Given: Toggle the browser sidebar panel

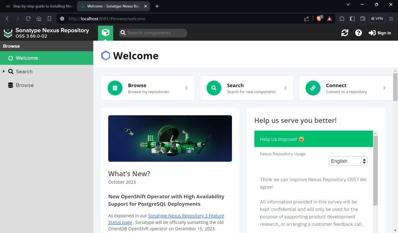Looking at the screenshot, I should click(x=352, y=18).
